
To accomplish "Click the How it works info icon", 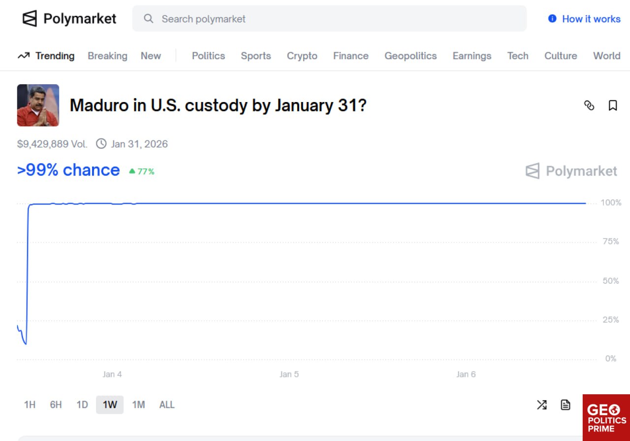I will pos(552,19).
